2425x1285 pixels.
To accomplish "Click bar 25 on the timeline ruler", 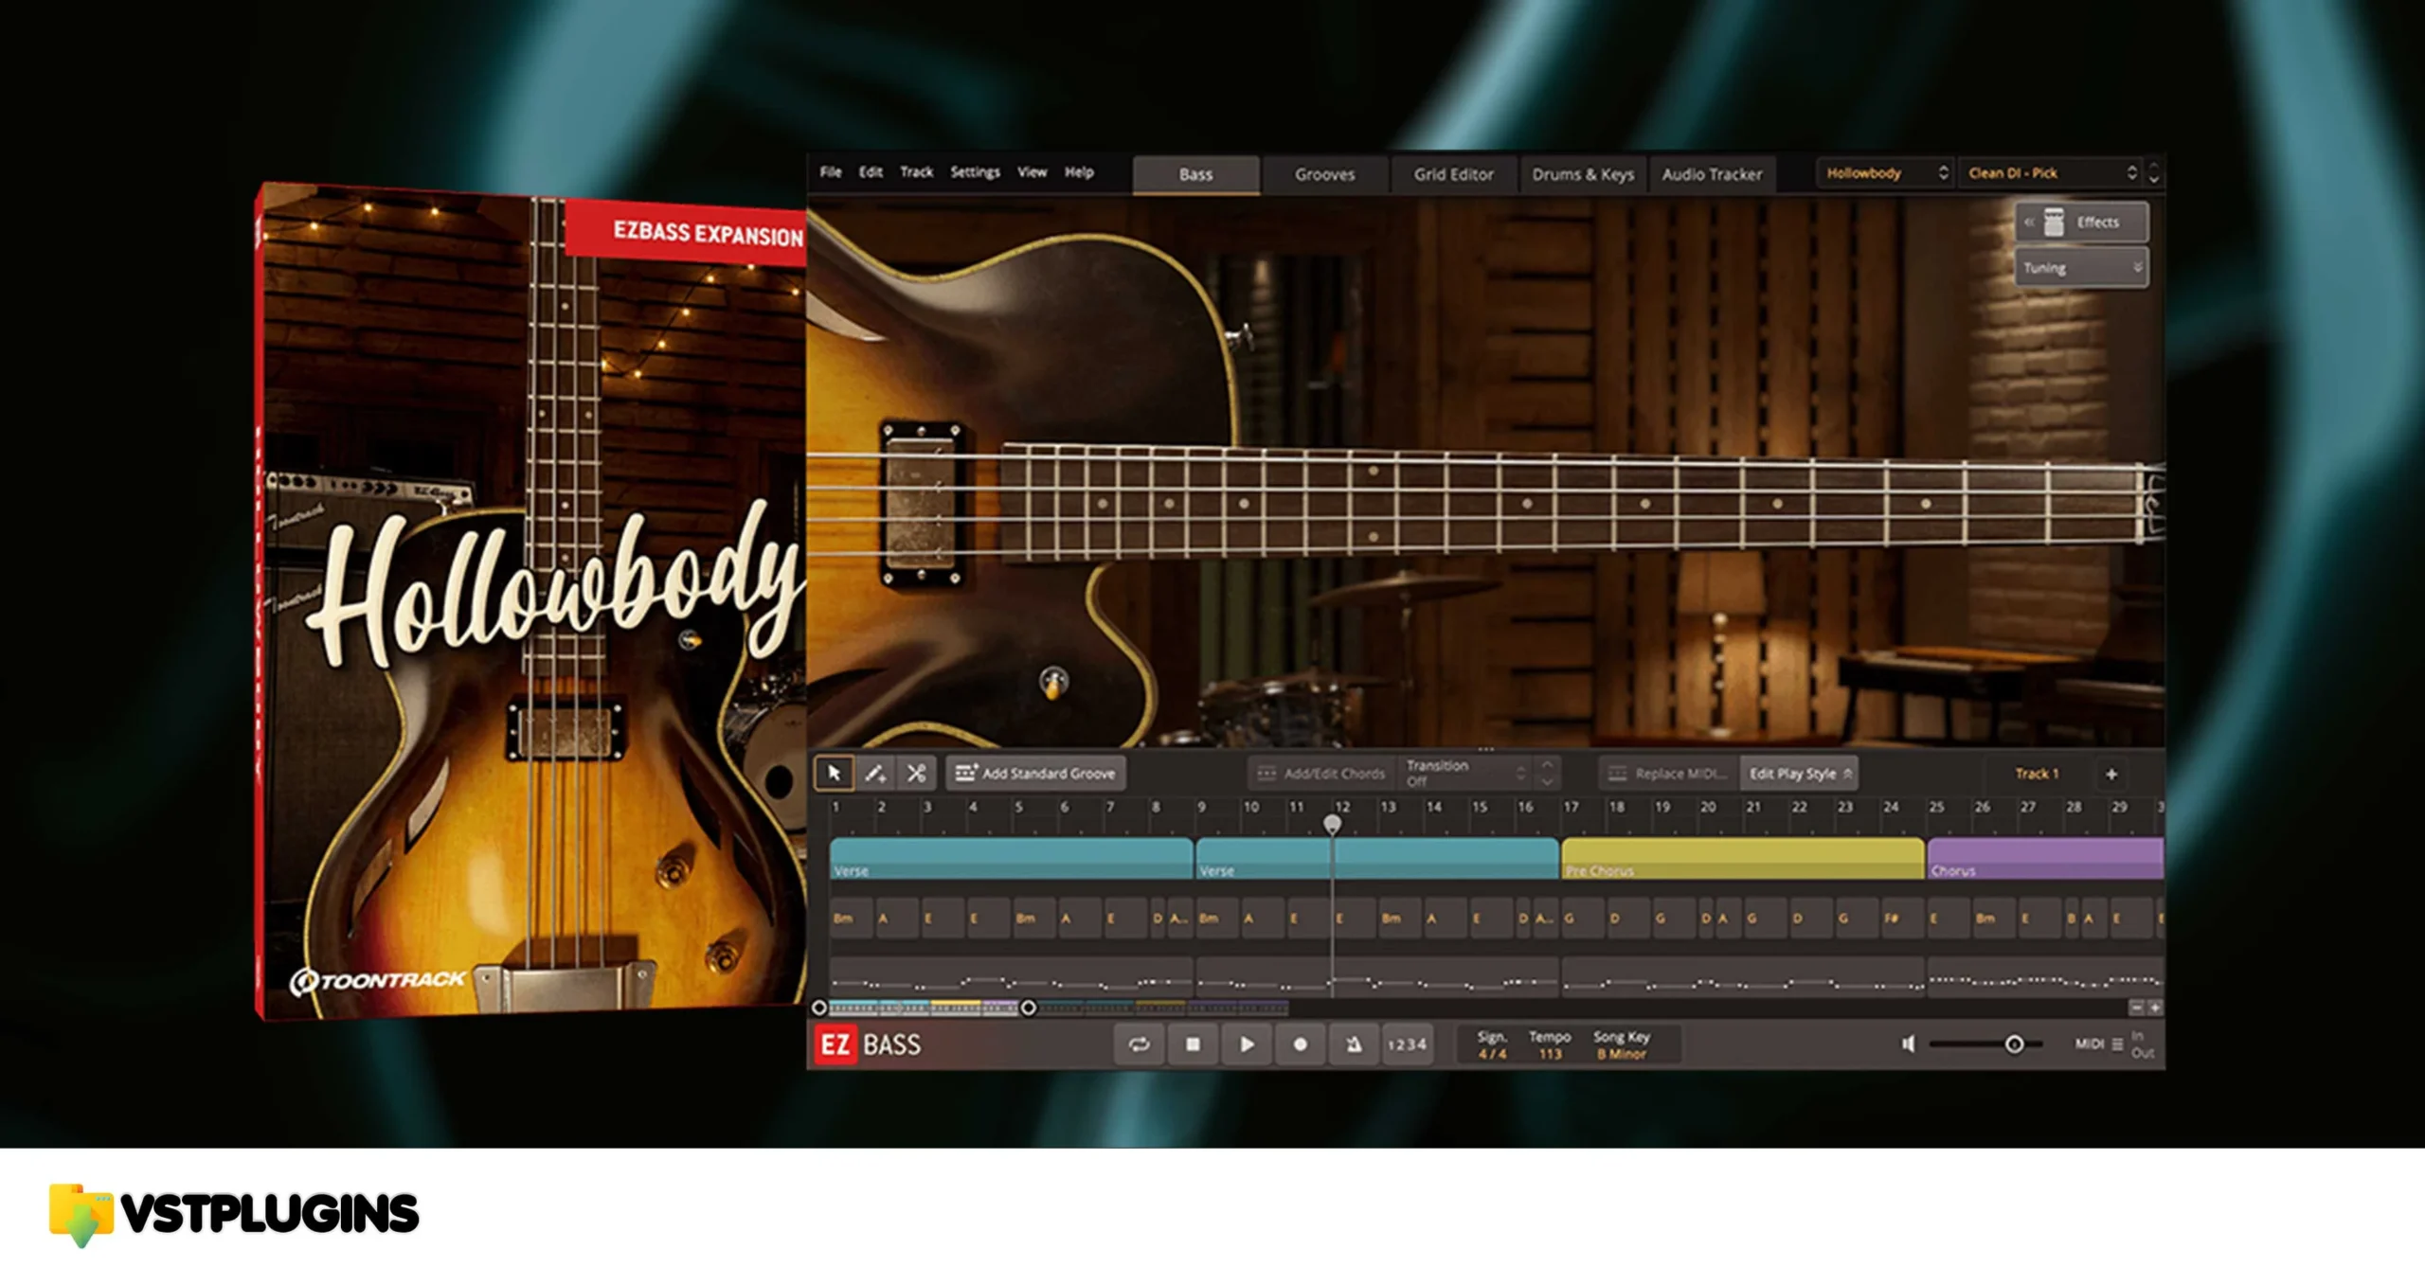I will point(1936,807).
